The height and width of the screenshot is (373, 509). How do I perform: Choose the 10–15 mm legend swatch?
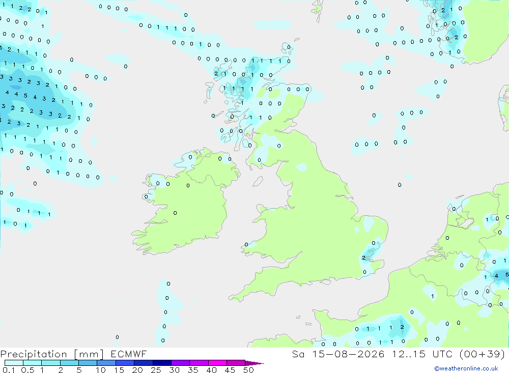click(x=106, y=363)
